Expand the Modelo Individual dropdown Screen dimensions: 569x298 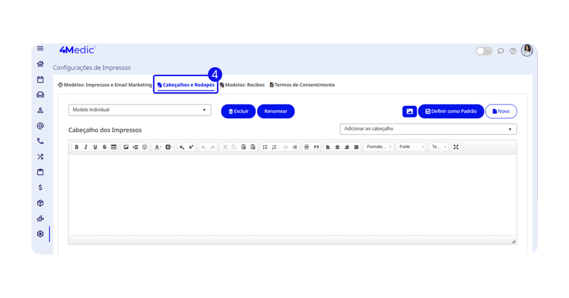(139, 110)
